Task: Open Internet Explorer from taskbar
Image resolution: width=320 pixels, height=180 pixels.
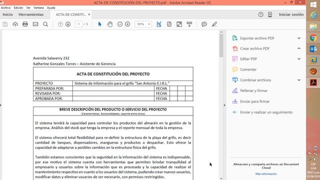Action: click(x=313, y=15)
